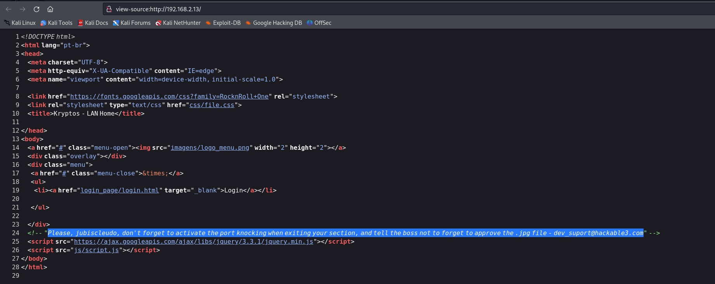Open the Exploit-DB bookmark
The width and height of the screenshot is (715, 284).
pos(223,23)
